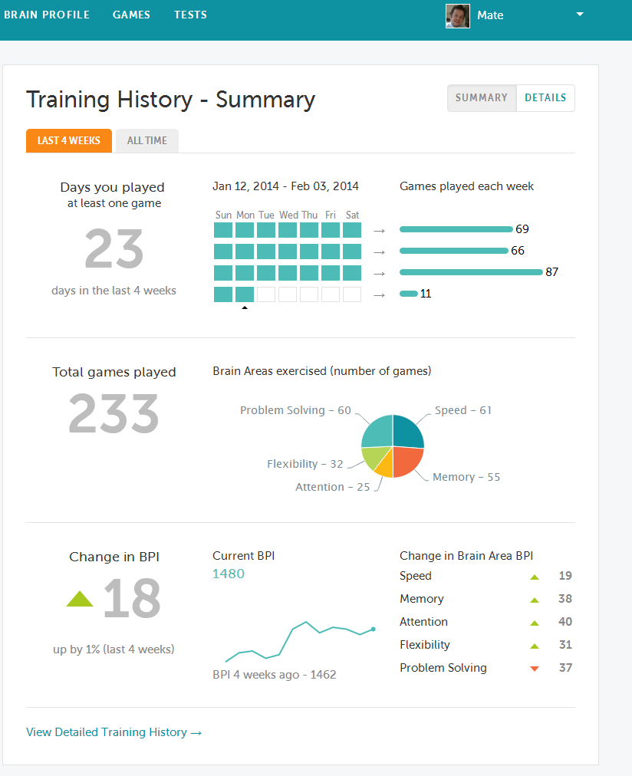Click the green up arrow for Speed
This screenshot has width=632, height=776.
[x=535, y=577]
